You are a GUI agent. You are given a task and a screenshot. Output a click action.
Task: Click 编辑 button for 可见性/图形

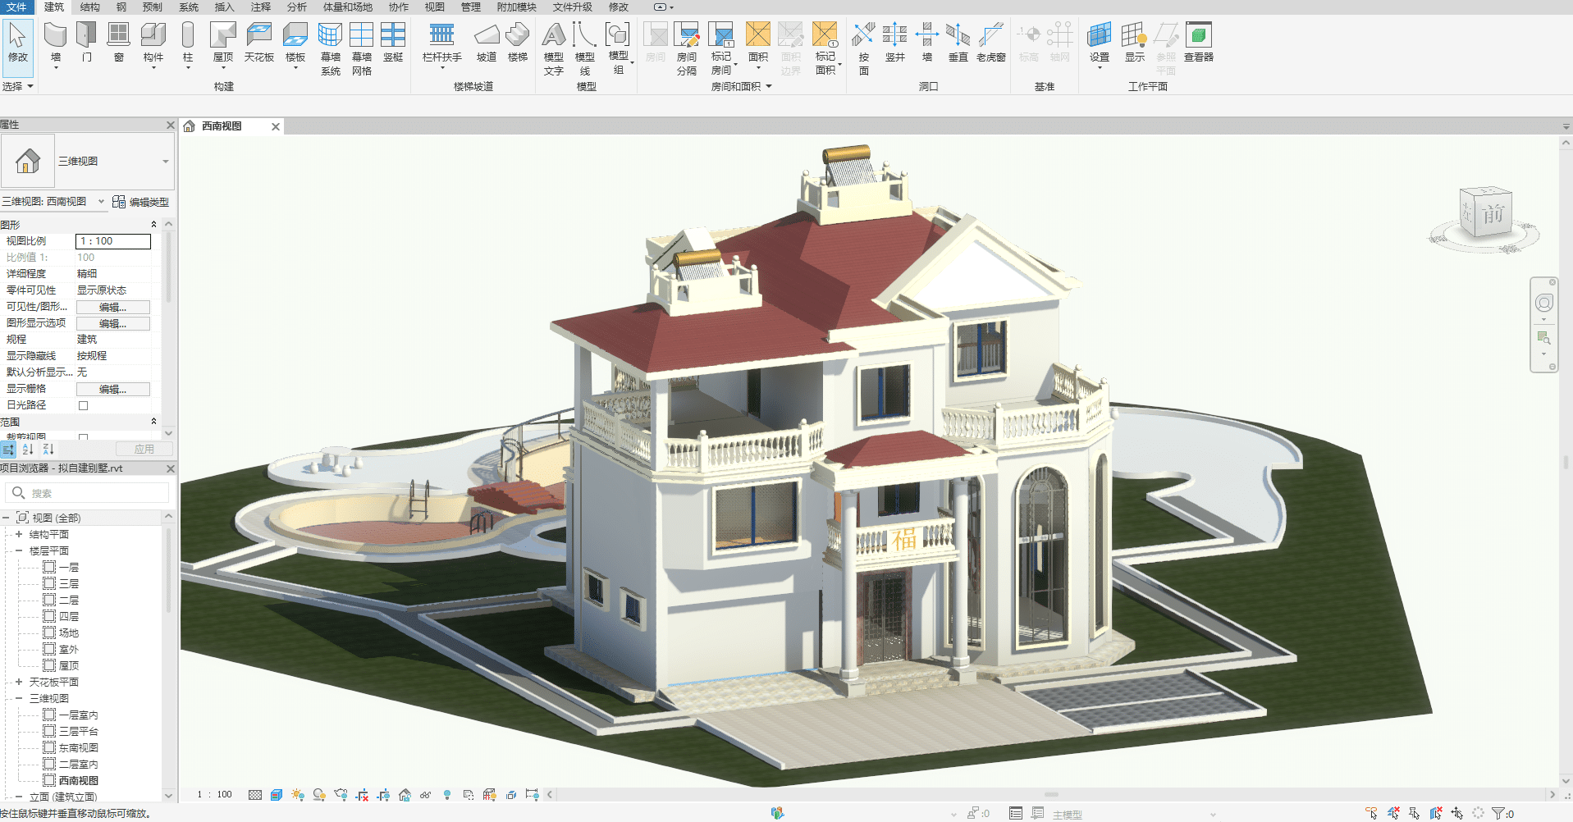pyautogui.click(x=112, y=307)
